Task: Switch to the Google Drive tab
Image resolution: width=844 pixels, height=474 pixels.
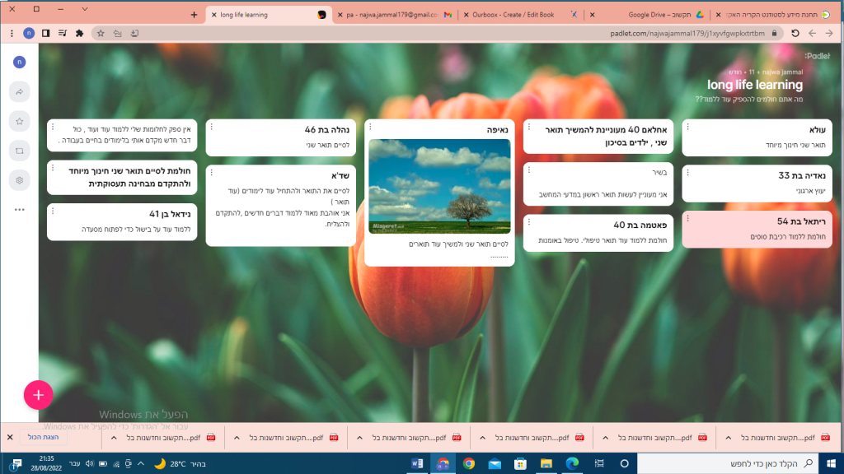Action: 655,15
